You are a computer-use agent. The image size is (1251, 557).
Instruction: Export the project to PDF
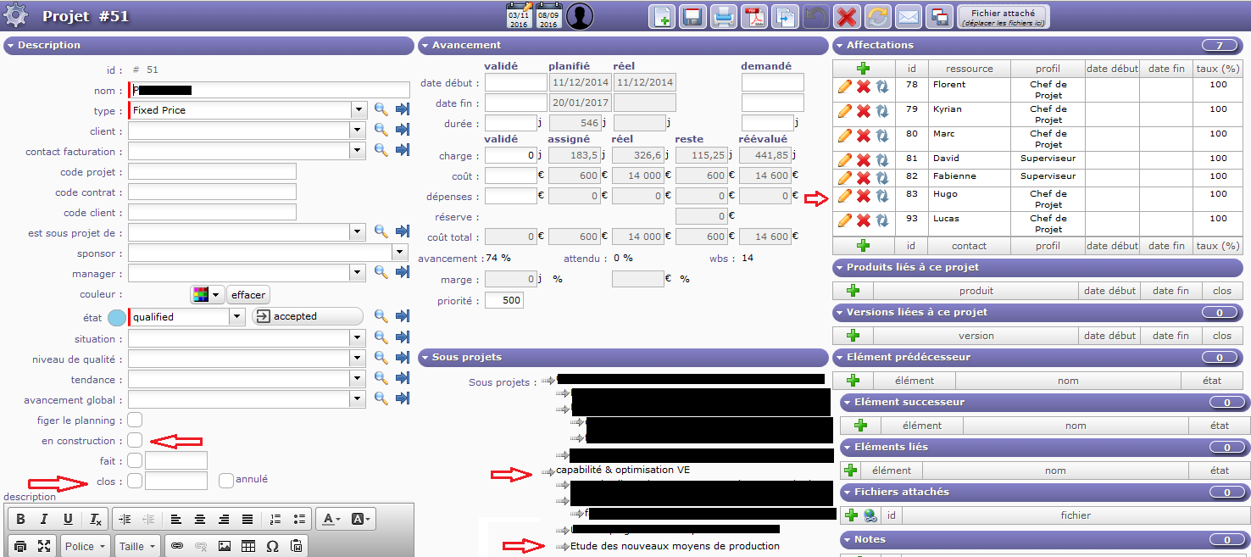coord(754,16)
